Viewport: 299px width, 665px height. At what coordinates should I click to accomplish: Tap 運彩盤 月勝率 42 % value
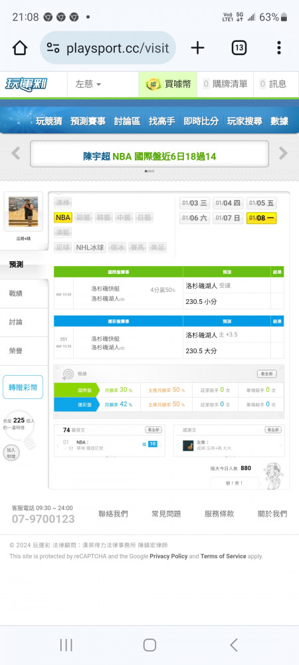click(x=118, y=404)
